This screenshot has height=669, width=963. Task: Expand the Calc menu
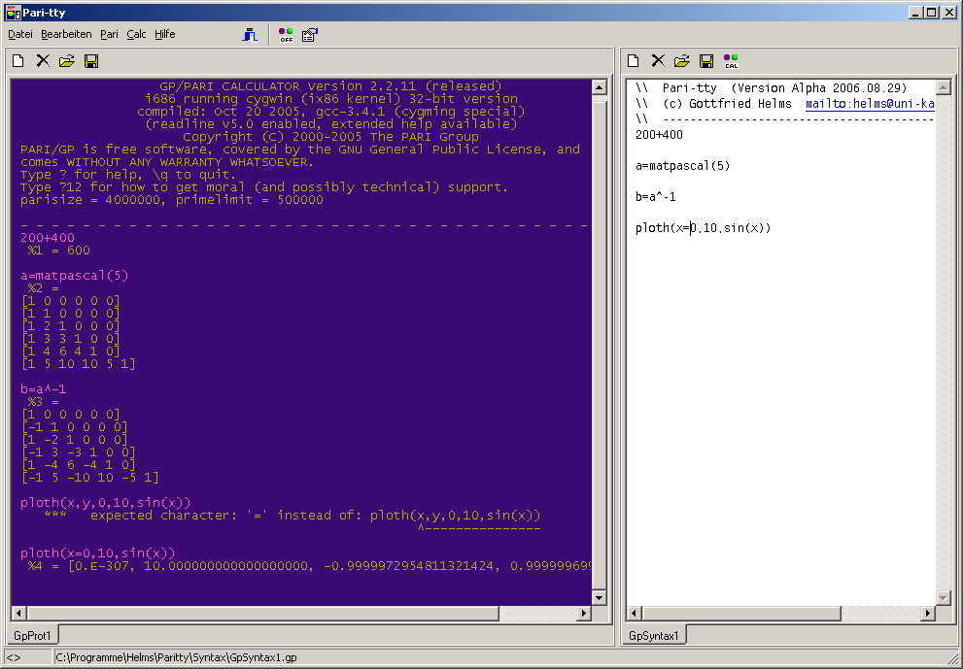click(136, 34)
